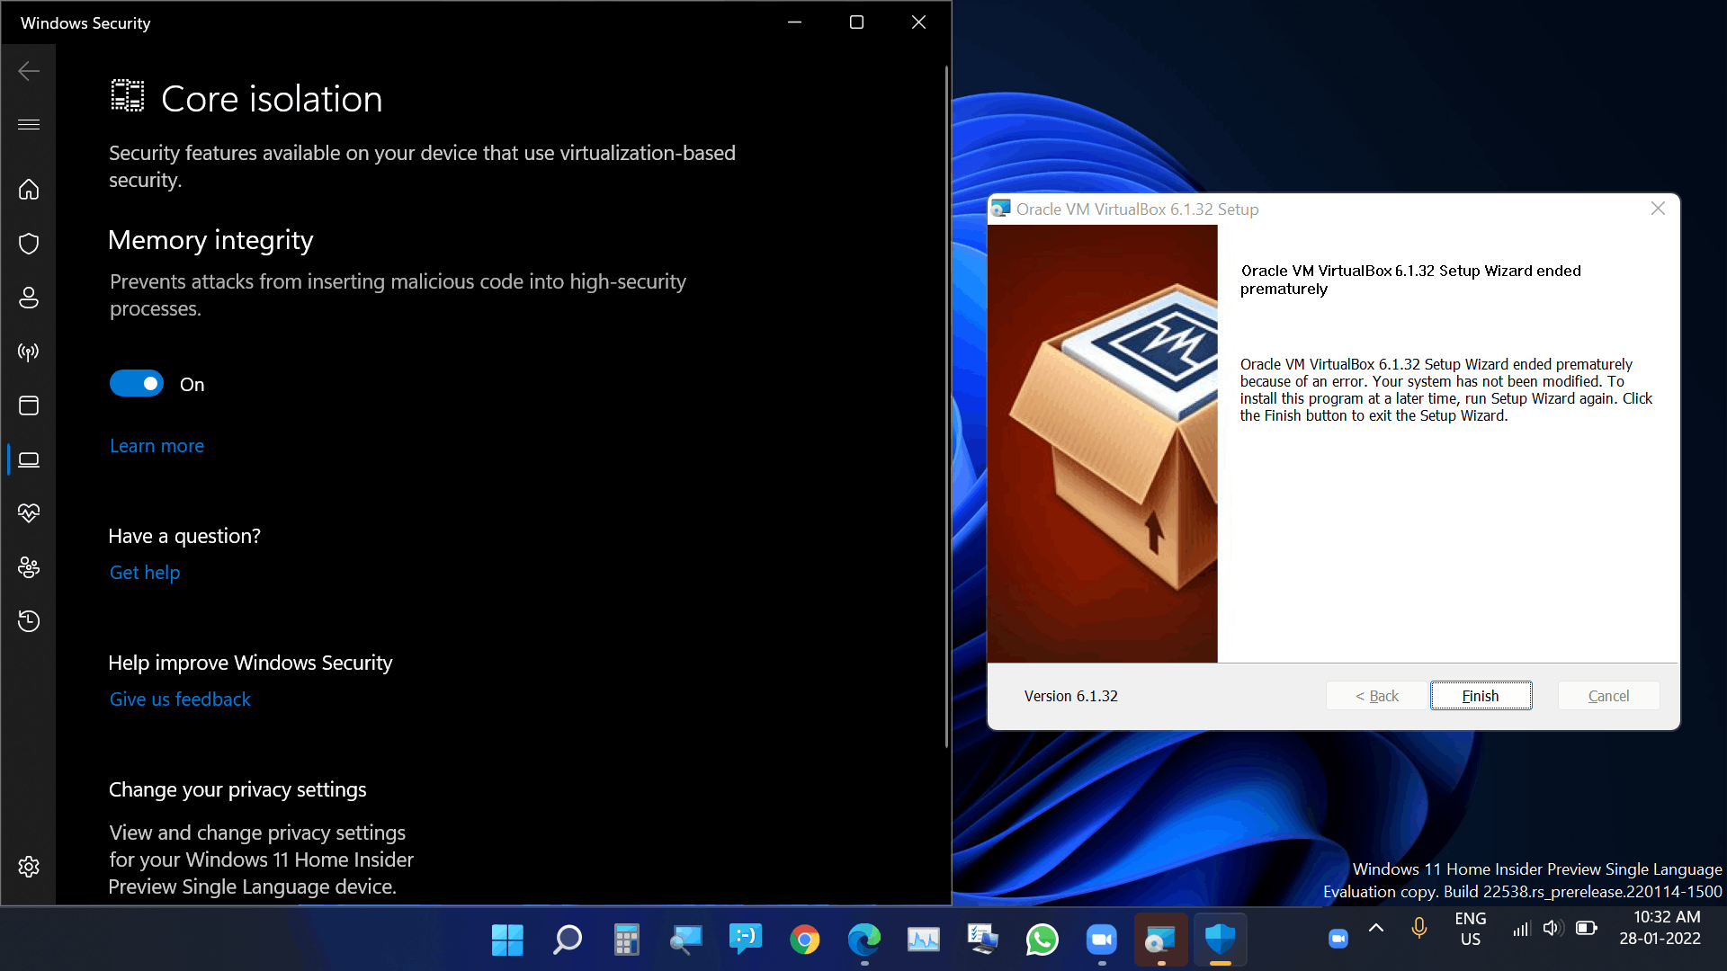Go to Home in sidebar
Image resolution: width=1727 pixels, height=971 pixels.
click(x=29, y=190)
